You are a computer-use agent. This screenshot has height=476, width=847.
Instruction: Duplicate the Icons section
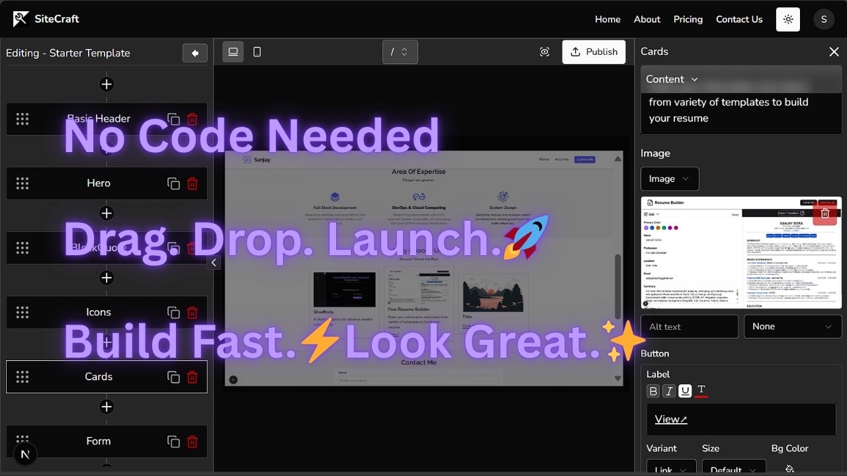point(173,313)
